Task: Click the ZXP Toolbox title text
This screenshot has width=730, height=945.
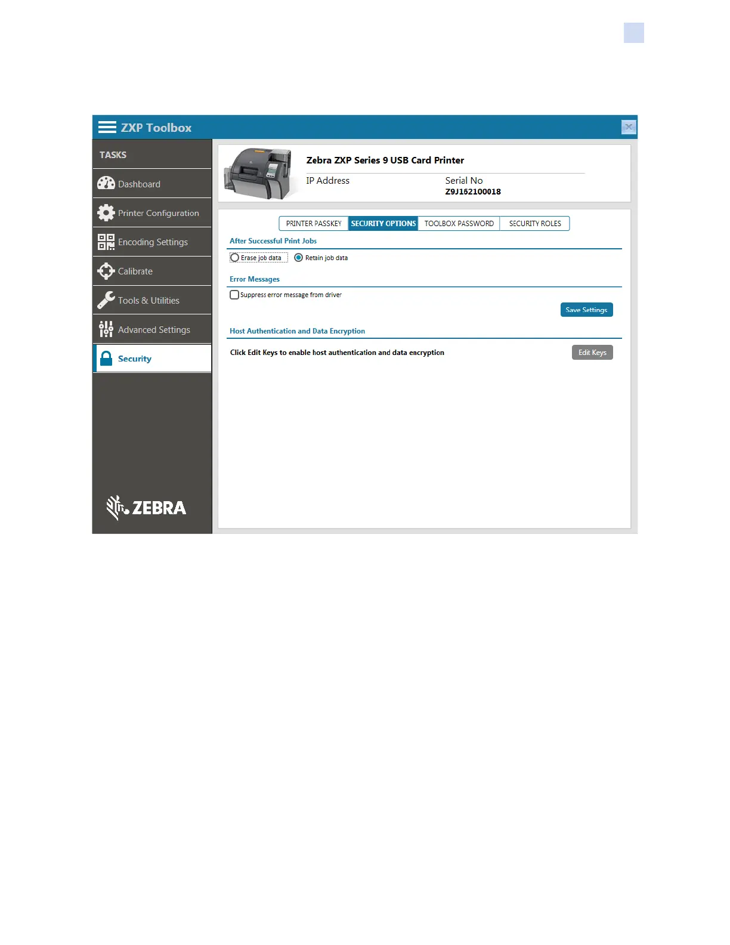Action: [x=156, y=128]
